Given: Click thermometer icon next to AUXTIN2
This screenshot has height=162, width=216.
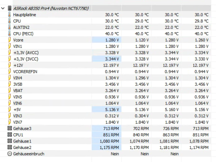Looking at the screenshot, I should [9, 27].
